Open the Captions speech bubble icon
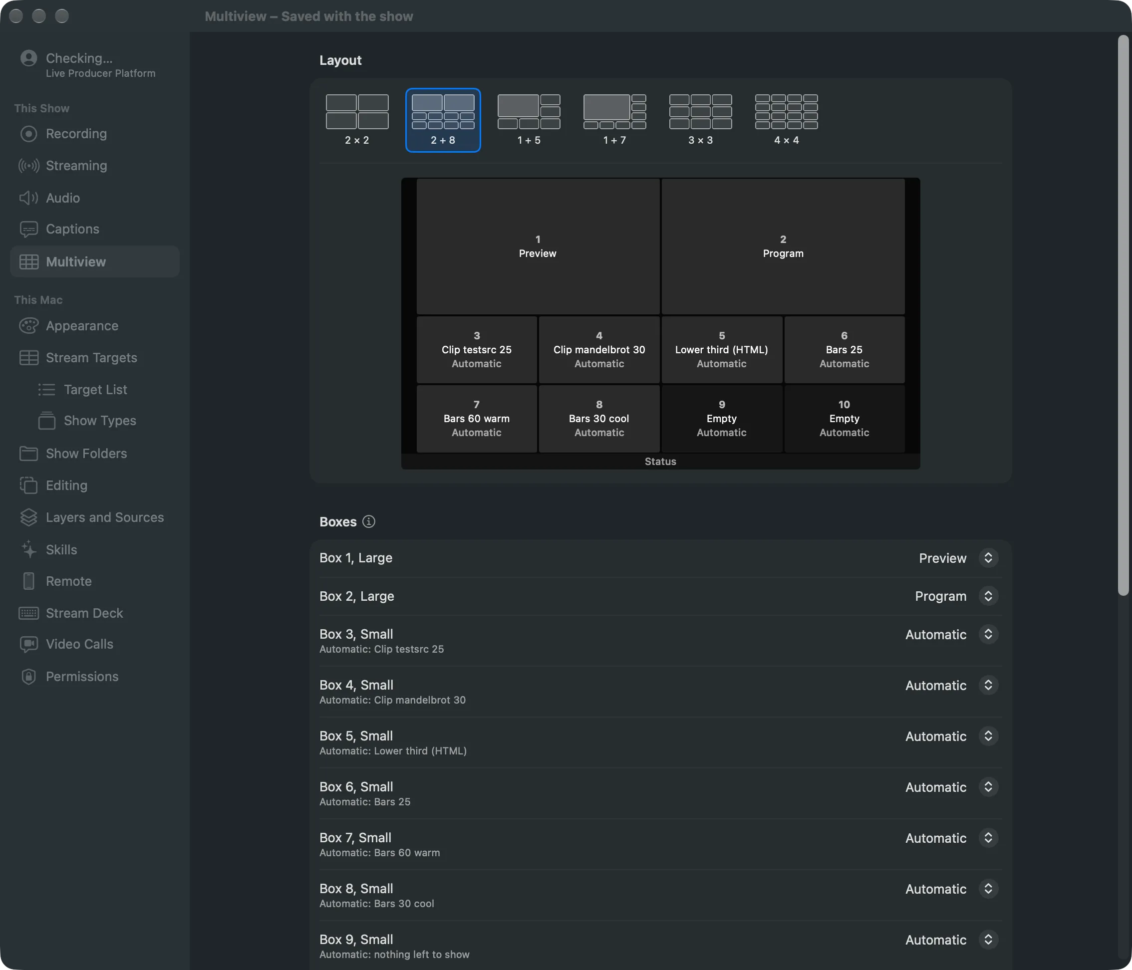Viewport: 1132px width, 970px height. [x=28, y=230]
